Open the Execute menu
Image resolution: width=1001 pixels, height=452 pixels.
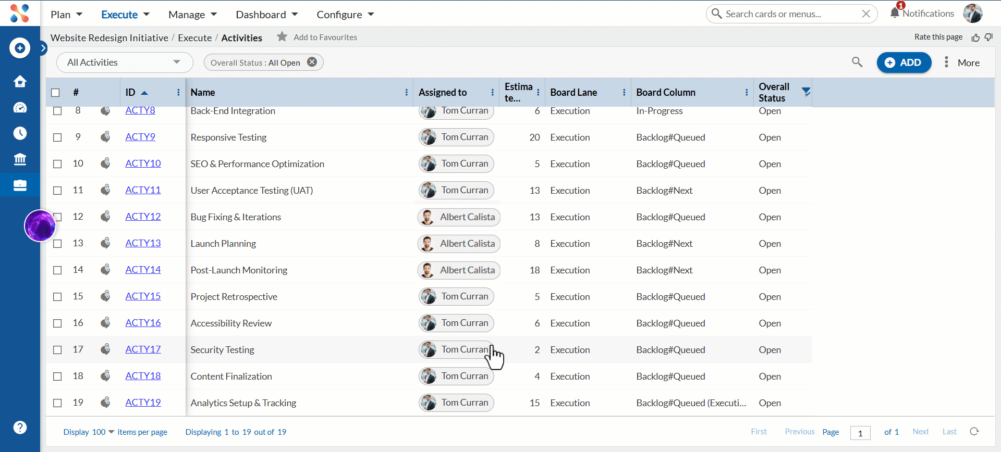[x=125, y=15]
